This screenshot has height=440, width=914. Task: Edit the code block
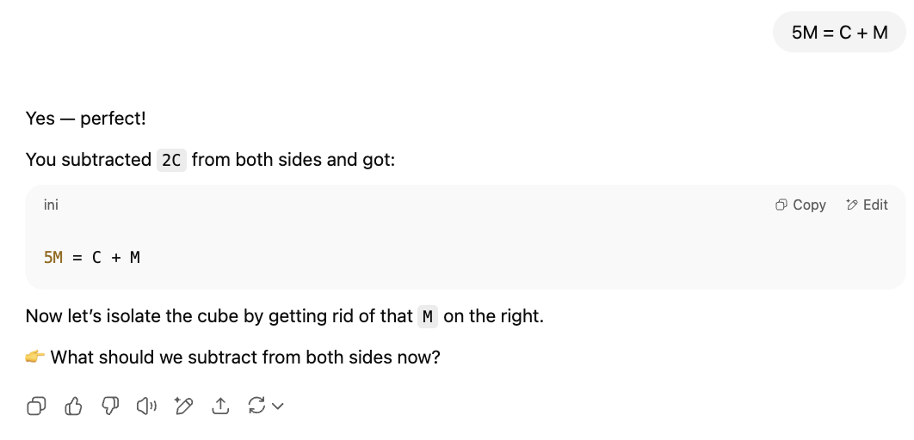point(867,205)
